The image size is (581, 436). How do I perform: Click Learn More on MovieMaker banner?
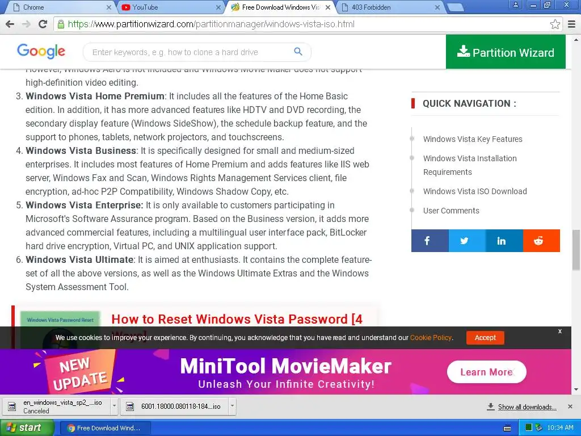tap(486, 372)
